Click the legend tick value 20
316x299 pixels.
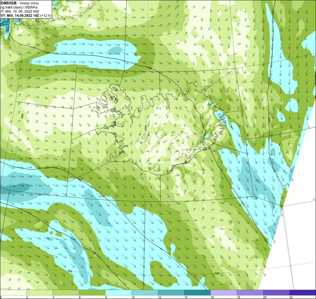264,297
